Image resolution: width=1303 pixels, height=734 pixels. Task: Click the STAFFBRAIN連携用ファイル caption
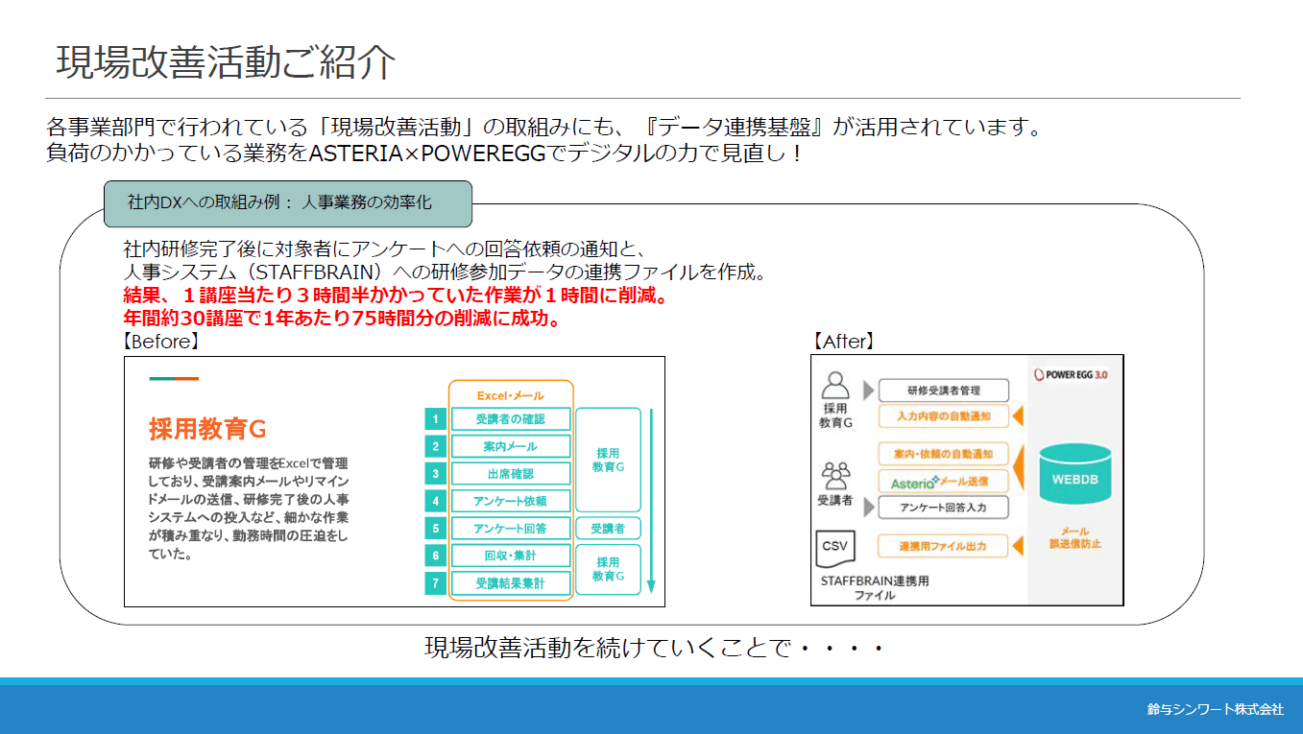click(875, 588)
